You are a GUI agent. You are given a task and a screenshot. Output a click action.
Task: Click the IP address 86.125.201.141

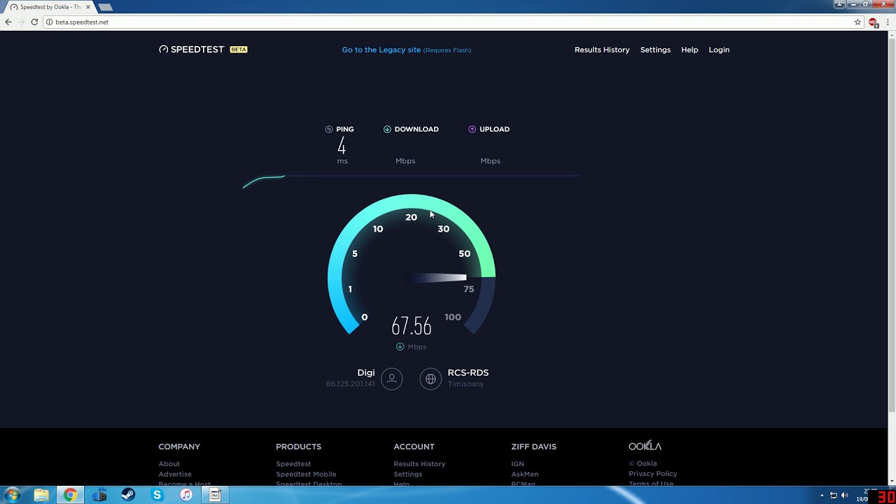pyautogui.click(x=350, y=384)
